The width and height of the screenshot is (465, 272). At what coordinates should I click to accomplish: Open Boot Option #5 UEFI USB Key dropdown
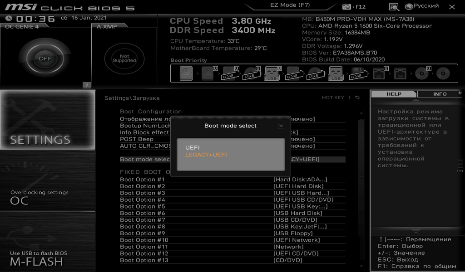(300, 206)
